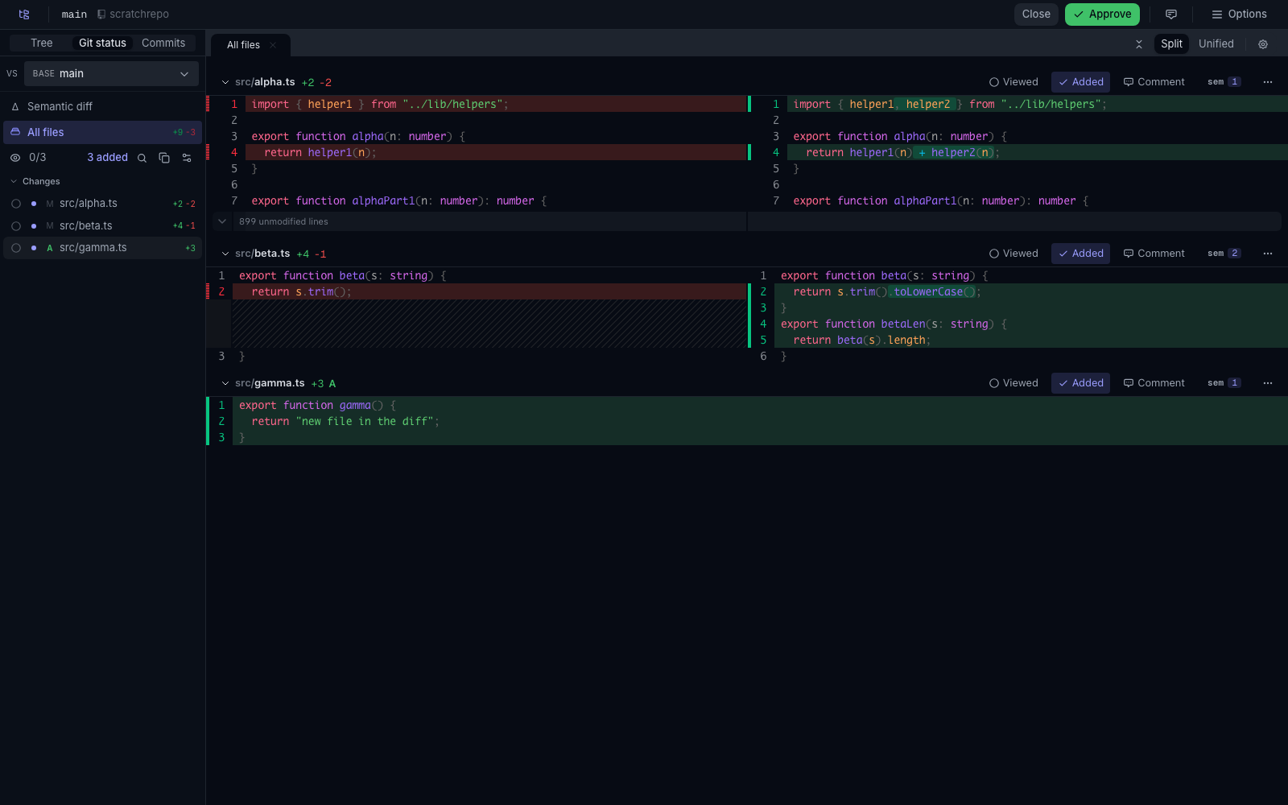Click the app logo icon
This screenshot has height=805, width=1288.
[x=24, y=14]
